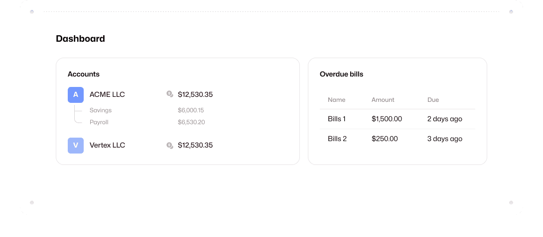Image resolution: width=543 pixels, height=237 pixels.
Task: Click the coin icon beside Vertex balance
Action: tap(170, 145)
